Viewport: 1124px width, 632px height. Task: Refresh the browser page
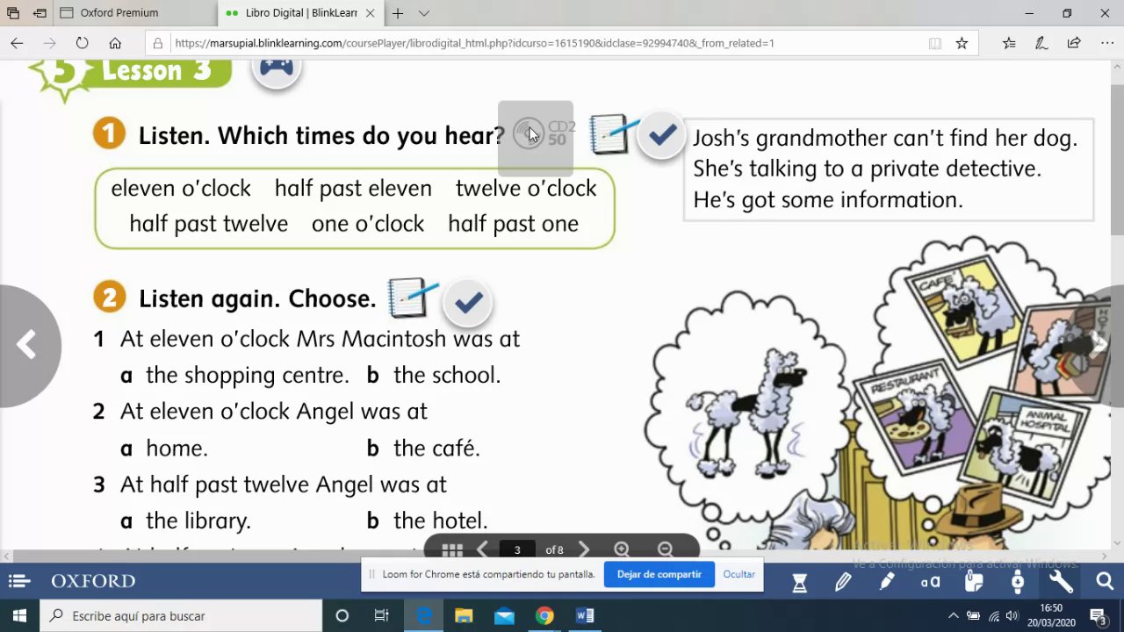pos(82,43)
